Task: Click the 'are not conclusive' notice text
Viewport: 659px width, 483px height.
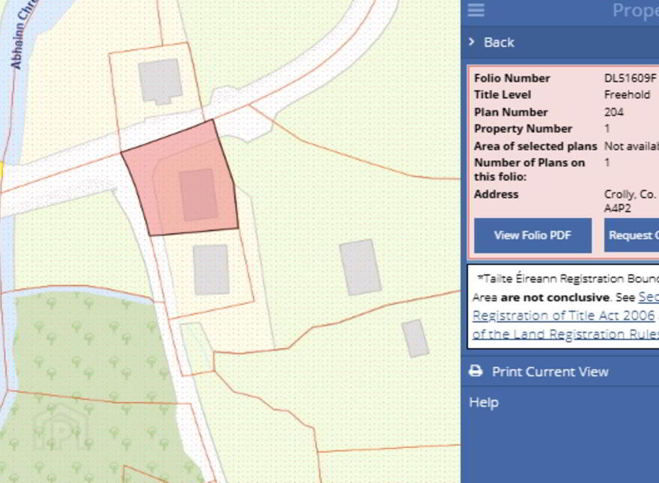Action: [555, 297]
